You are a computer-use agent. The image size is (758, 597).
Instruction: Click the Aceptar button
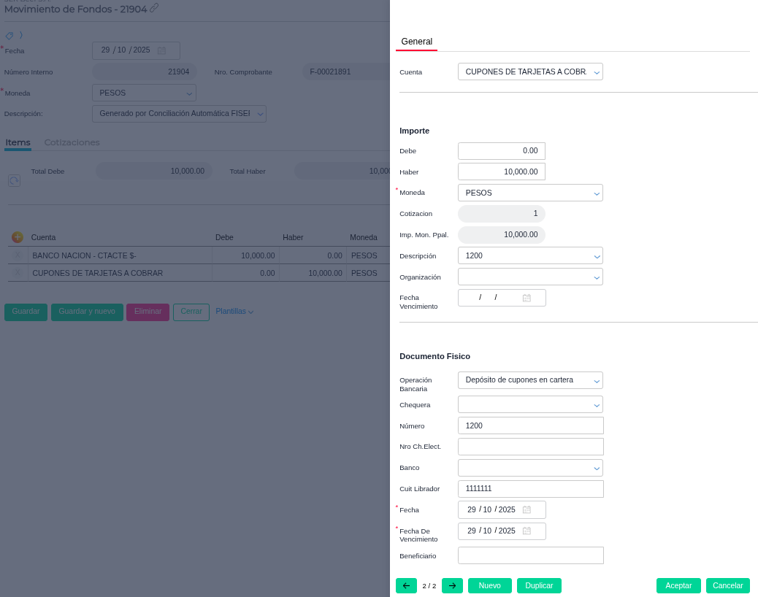(678, 585)
